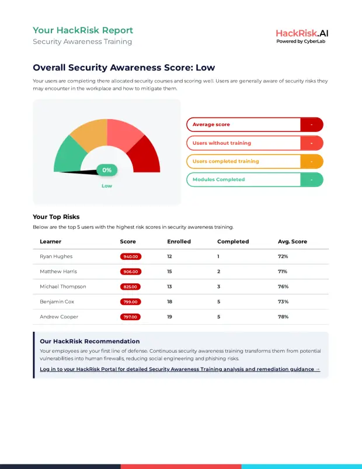The width and height of the screenshot is (362, 469).
Task: Click the 0% gauge value badge
Action: 107,170
